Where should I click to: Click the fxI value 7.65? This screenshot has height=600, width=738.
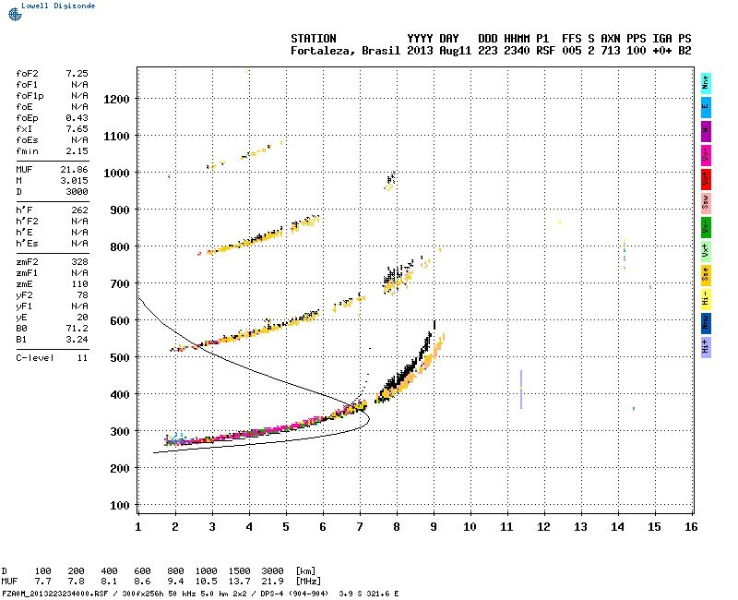pos(77,129)
